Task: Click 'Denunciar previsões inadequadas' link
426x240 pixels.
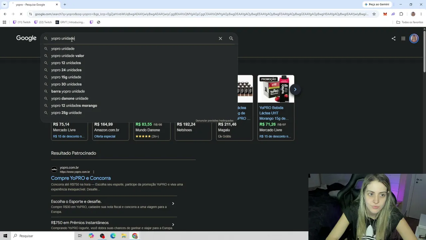Action: pos(214,121)
